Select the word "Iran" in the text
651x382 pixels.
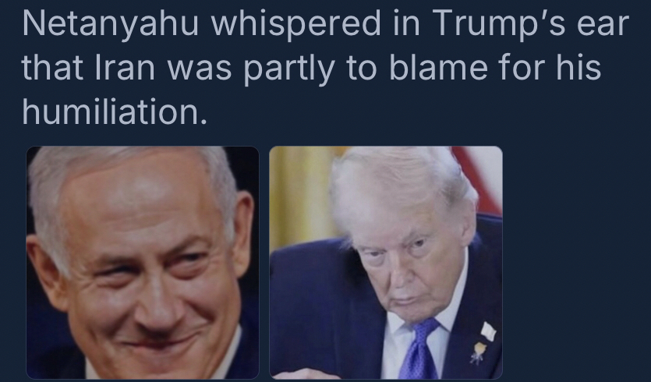125,68
